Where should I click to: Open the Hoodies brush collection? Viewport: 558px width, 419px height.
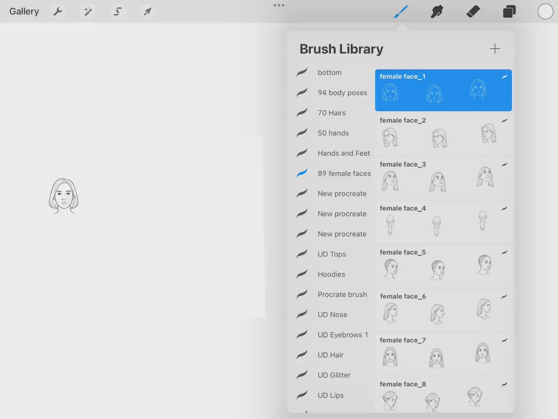click(331, 274)
